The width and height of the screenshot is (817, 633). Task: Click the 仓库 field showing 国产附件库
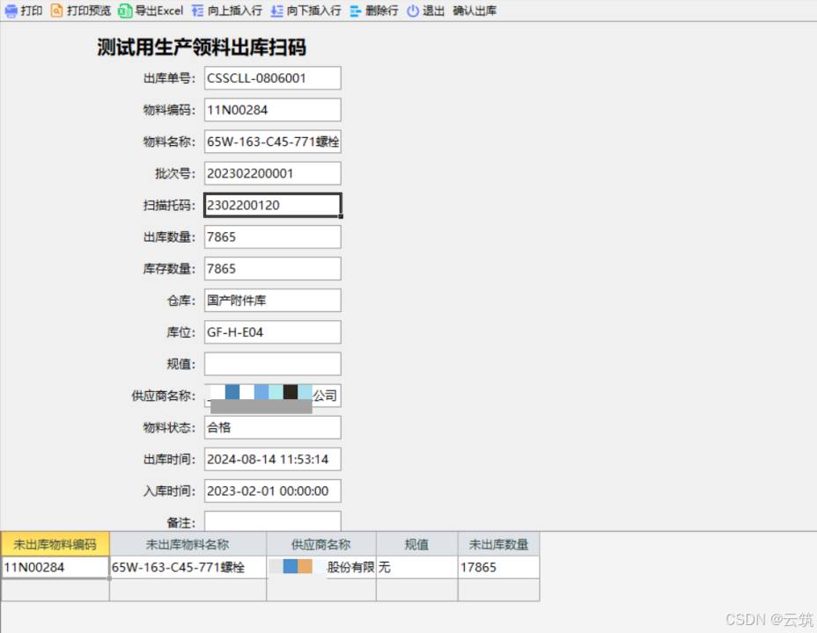(272, 300)
